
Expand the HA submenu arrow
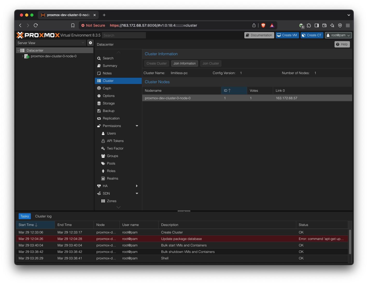137,186
